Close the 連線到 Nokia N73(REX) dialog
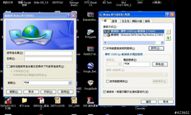The image size is (191, 115). (73, 16)
